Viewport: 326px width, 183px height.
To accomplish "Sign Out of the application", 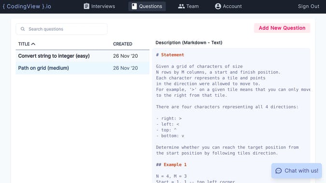I will coord(309,6).
